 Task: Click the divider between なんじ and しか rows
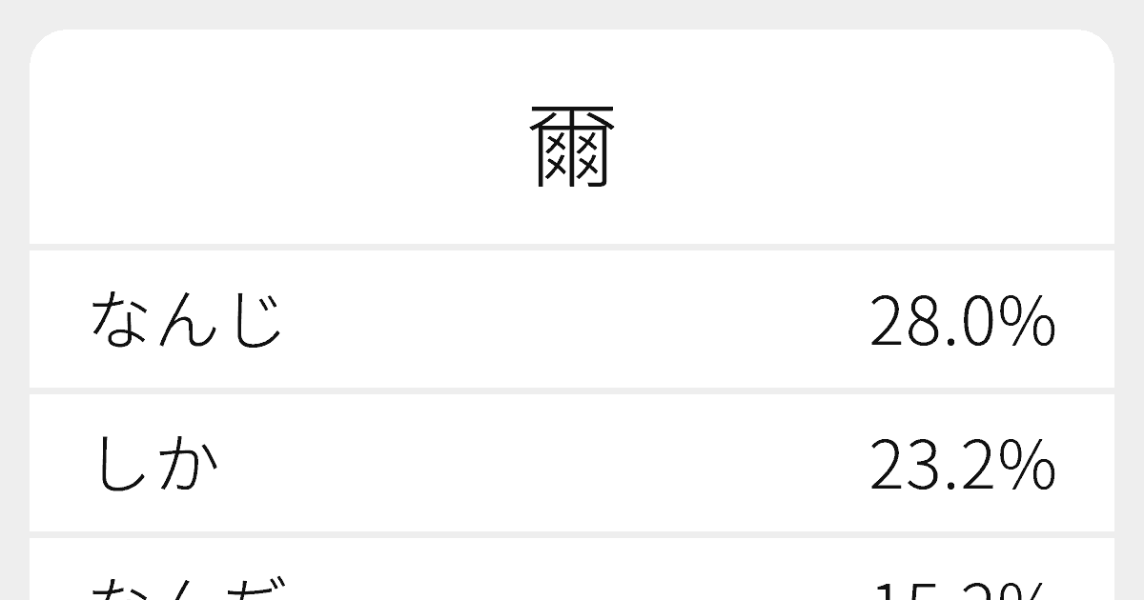(x=572, y=391)
